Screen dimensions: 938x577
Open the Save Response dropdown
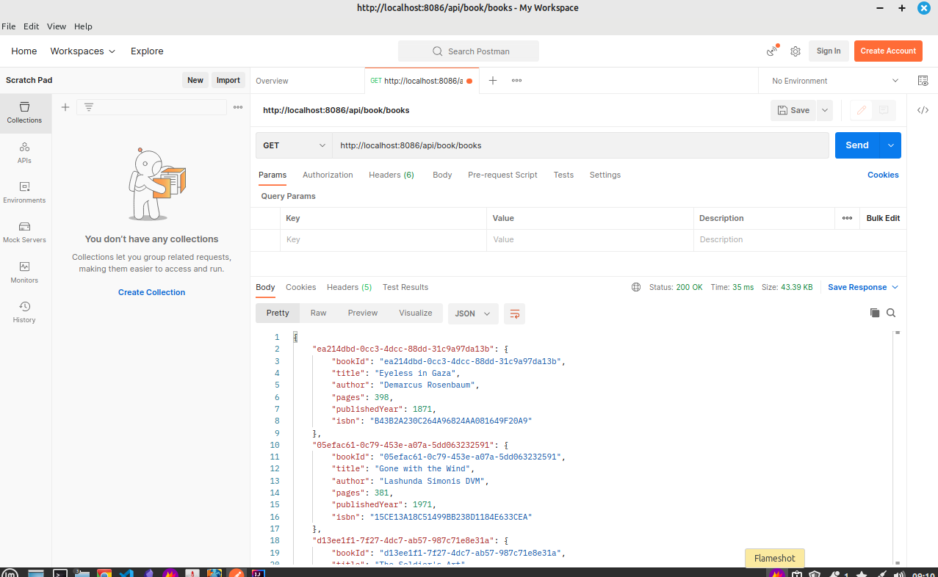point(863,287)
